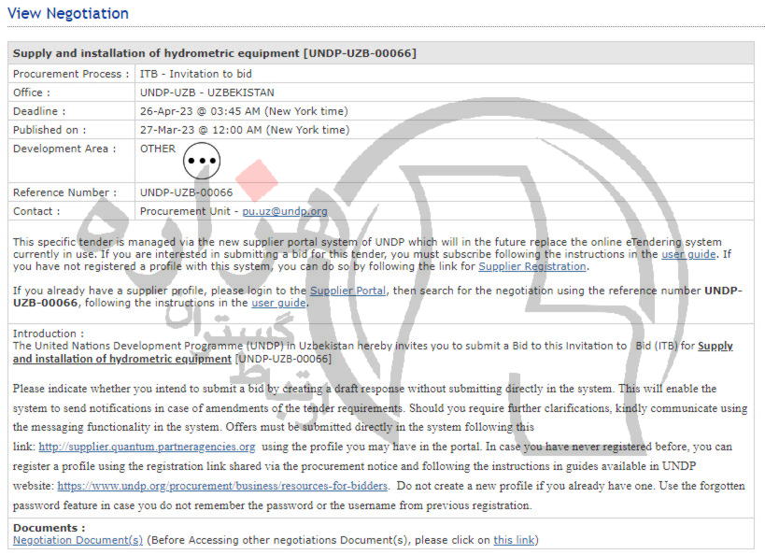
Task: Click the UNDP-UZB - UZBEKISTAN office value
Action: (205, 92)
